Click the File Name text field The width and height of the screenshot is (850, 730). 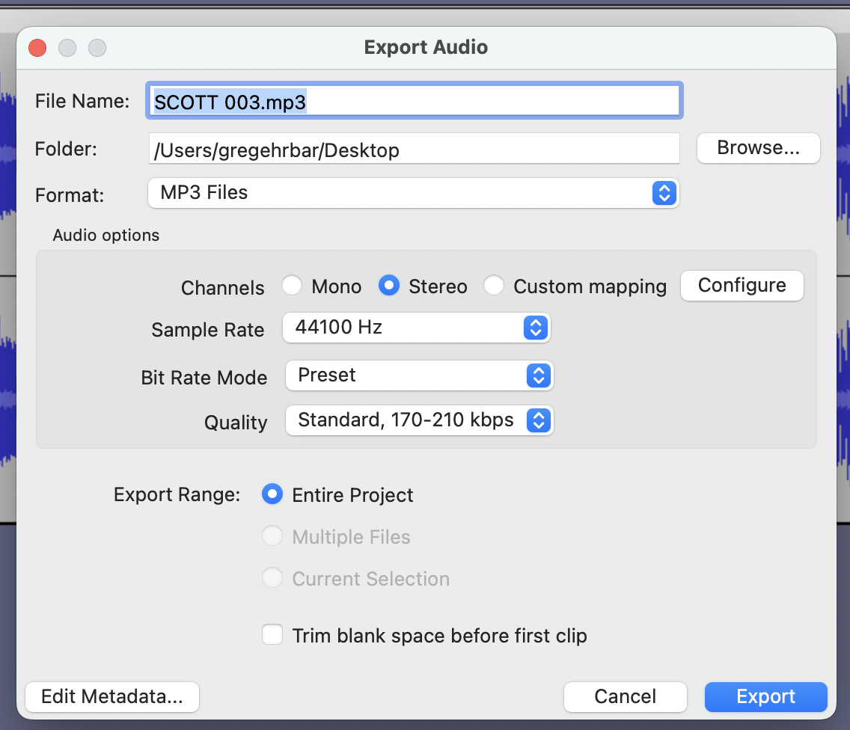[415, 101]
